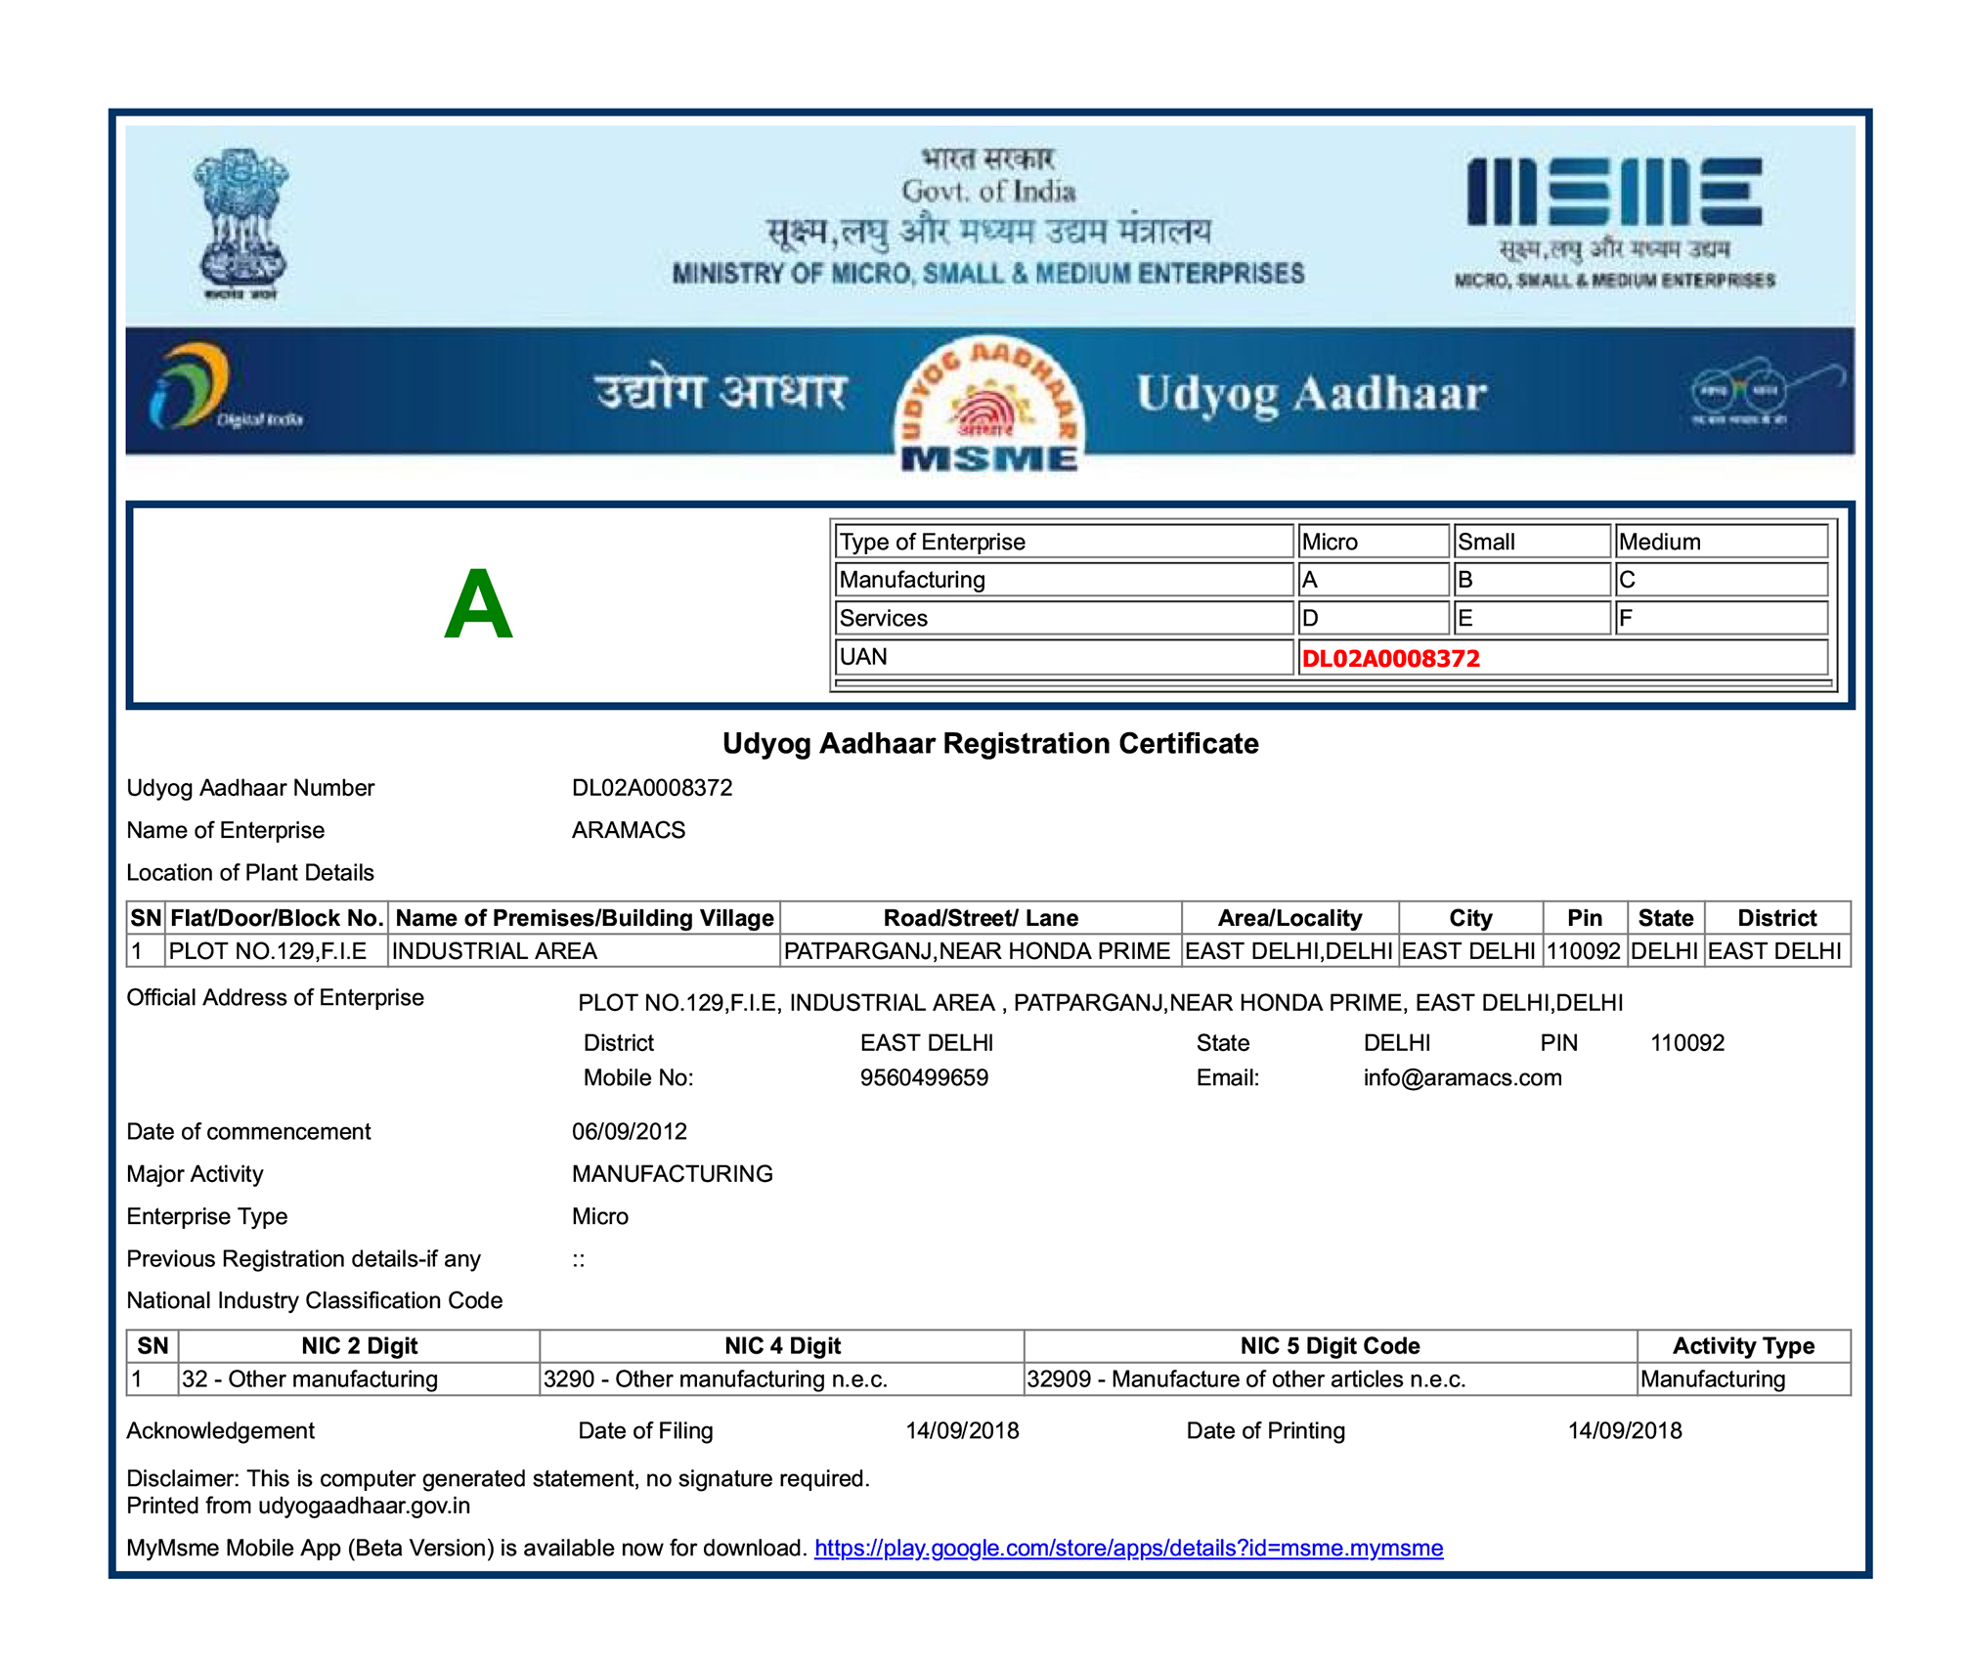
Task: Click the Road/Street/ Lane column header
Action: click(981, 918)
